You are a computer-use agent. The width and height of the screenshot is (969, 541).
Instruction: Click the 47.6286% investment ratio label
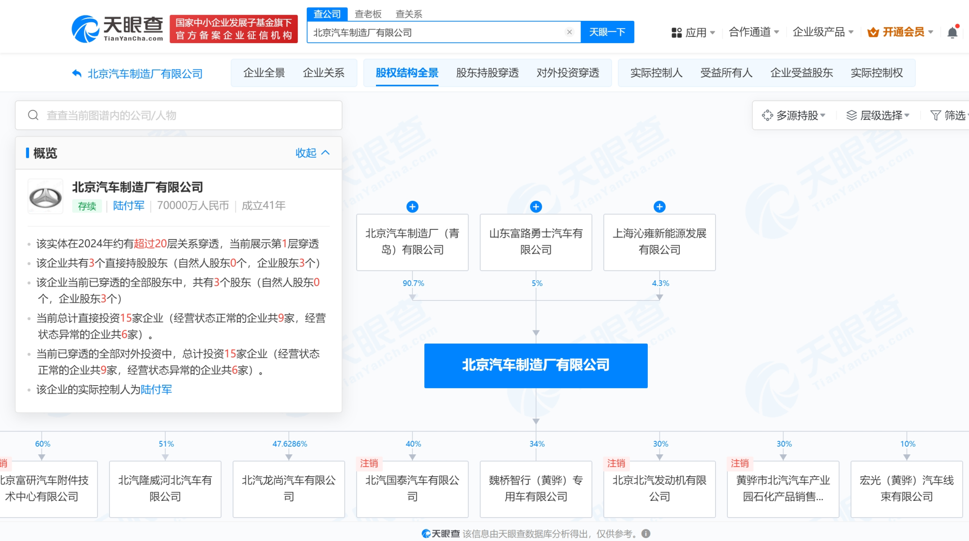point(290,444)
